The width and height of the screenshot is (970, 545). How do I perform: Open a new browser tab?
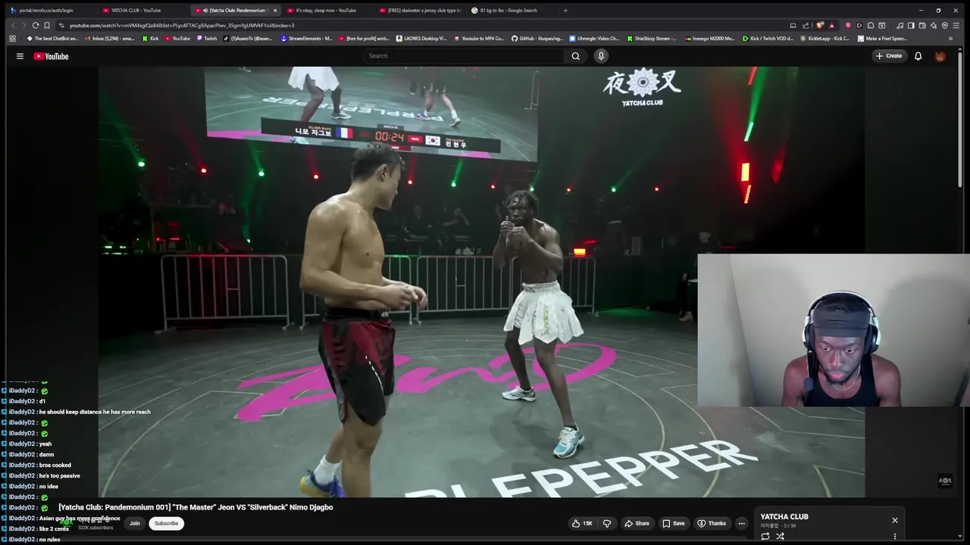pos(565,11)
